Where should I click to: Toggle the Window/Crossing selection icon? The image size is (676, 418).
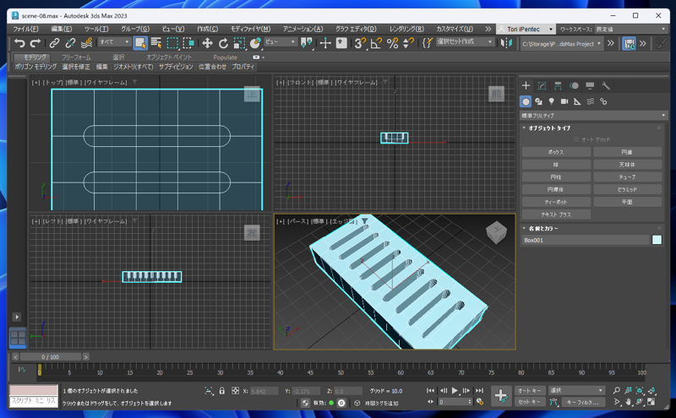coord(188,43)
